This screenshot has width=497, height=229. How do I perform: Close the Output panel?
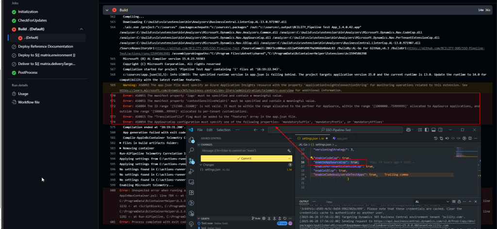(x=475, y=202)
